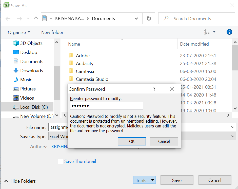The image size is (238, 189).
Task: Open the Camtasia Studio folder
Action: point(92,79)
